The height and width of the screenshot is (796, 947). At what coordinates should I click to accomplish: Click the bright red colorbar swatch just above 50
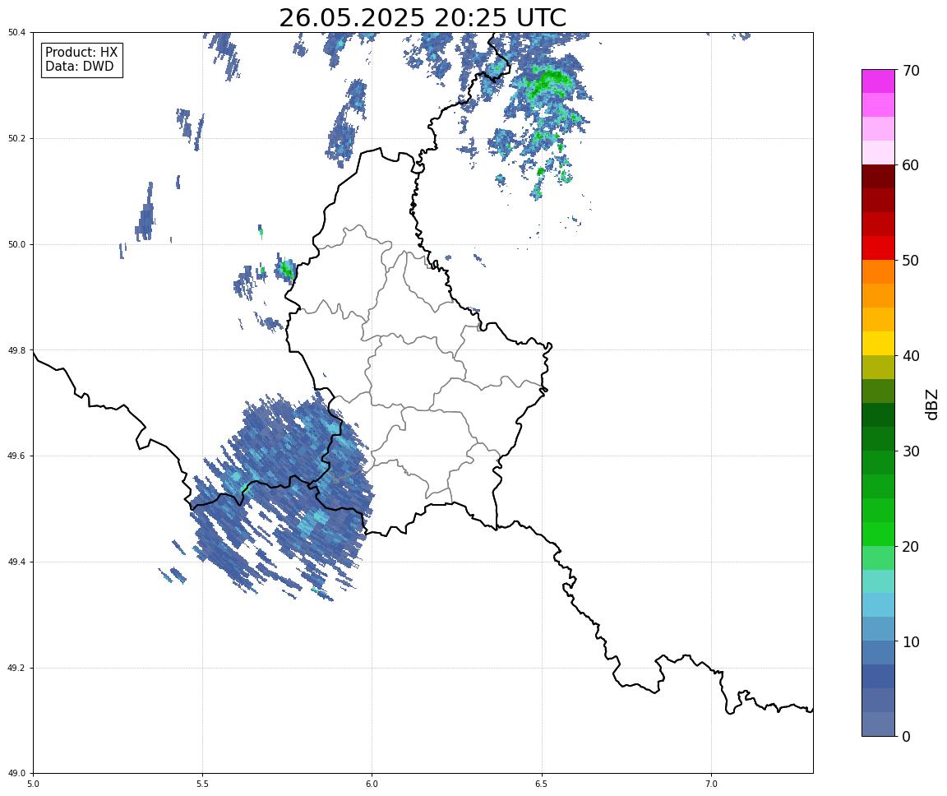878,248
